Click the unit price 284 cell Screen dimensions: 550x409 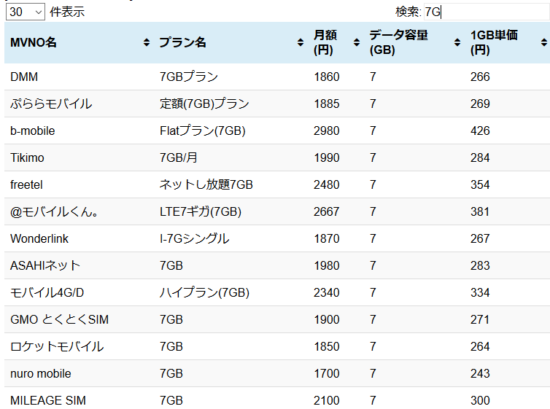tap(480, 157)
